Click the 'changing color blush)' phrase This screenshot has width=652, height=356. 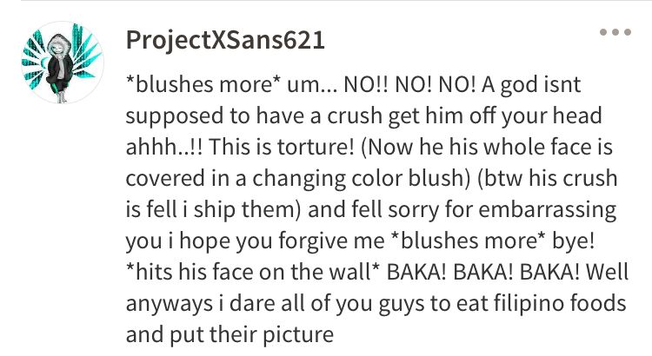pyautogui.click(x=361, y=179)
